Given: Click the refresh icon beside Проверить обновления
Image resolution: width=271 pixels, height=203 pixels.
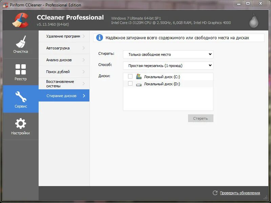Looking at the screenshot, I should pyautogui.click(x=215, y=193).
